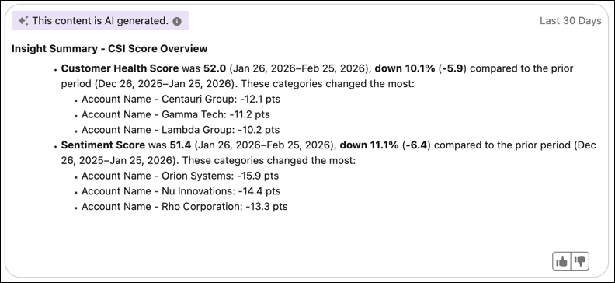Click the 51.4 sentiment score value

[x=180, y=145]
